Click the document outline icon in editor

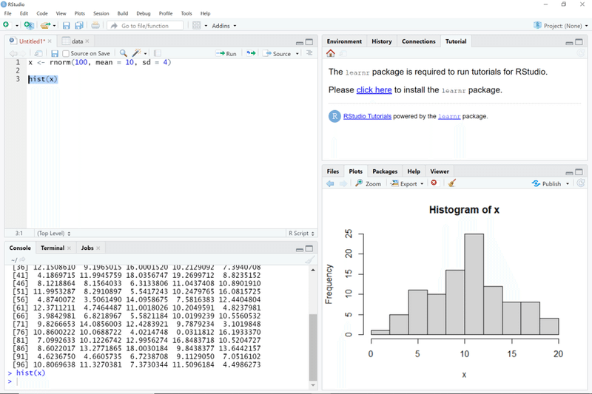[309, 52]
